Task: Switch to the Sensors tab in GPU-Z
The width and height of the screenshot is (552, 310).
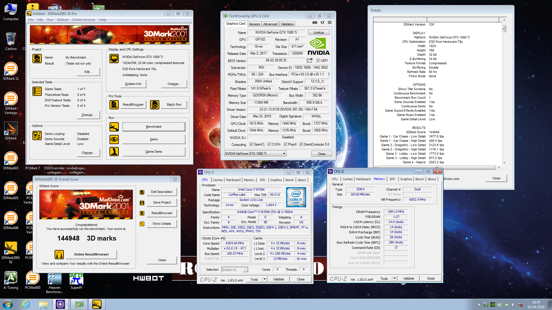Action: pyautogui.click(x=254, y=24)
